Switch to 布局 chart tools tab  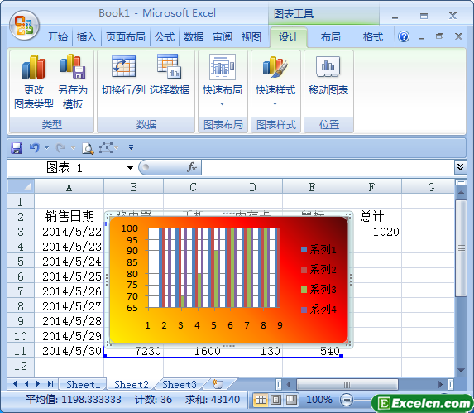[331, 37]
